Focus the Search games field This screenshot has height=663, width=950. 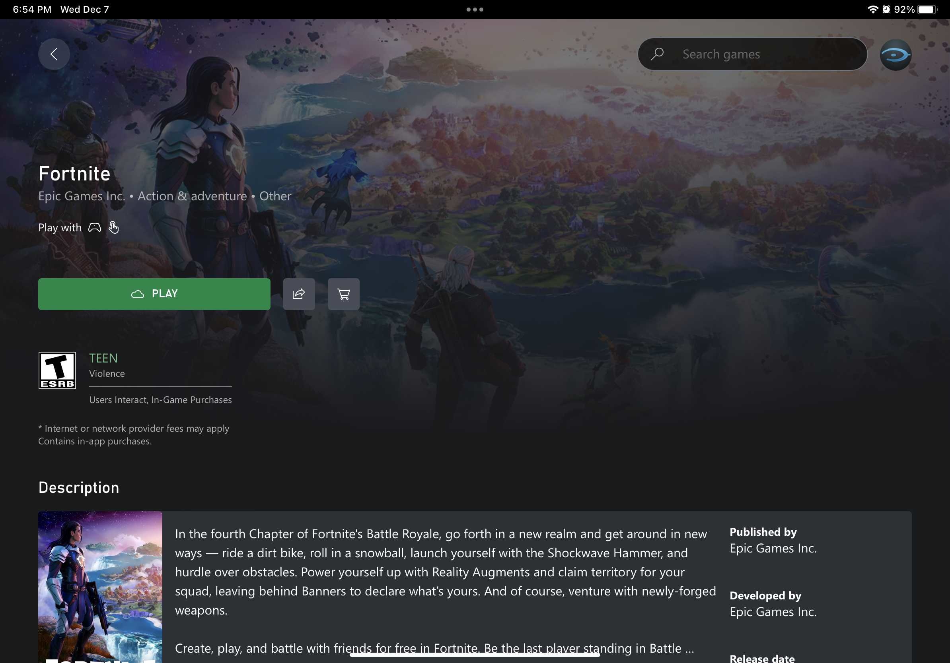pyautogui.click(x=752, y=54)
